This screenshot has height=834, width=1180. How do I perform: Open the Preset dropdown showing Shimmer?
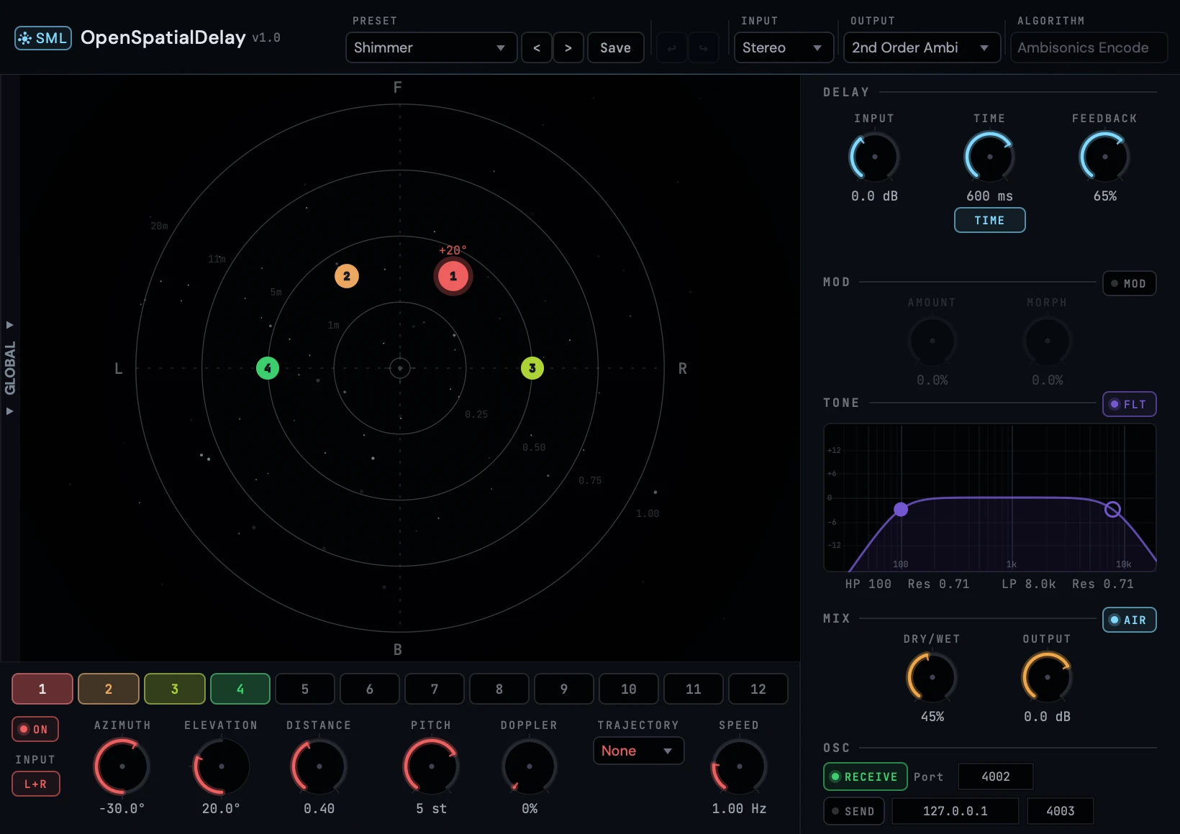[x=432, y=47]
